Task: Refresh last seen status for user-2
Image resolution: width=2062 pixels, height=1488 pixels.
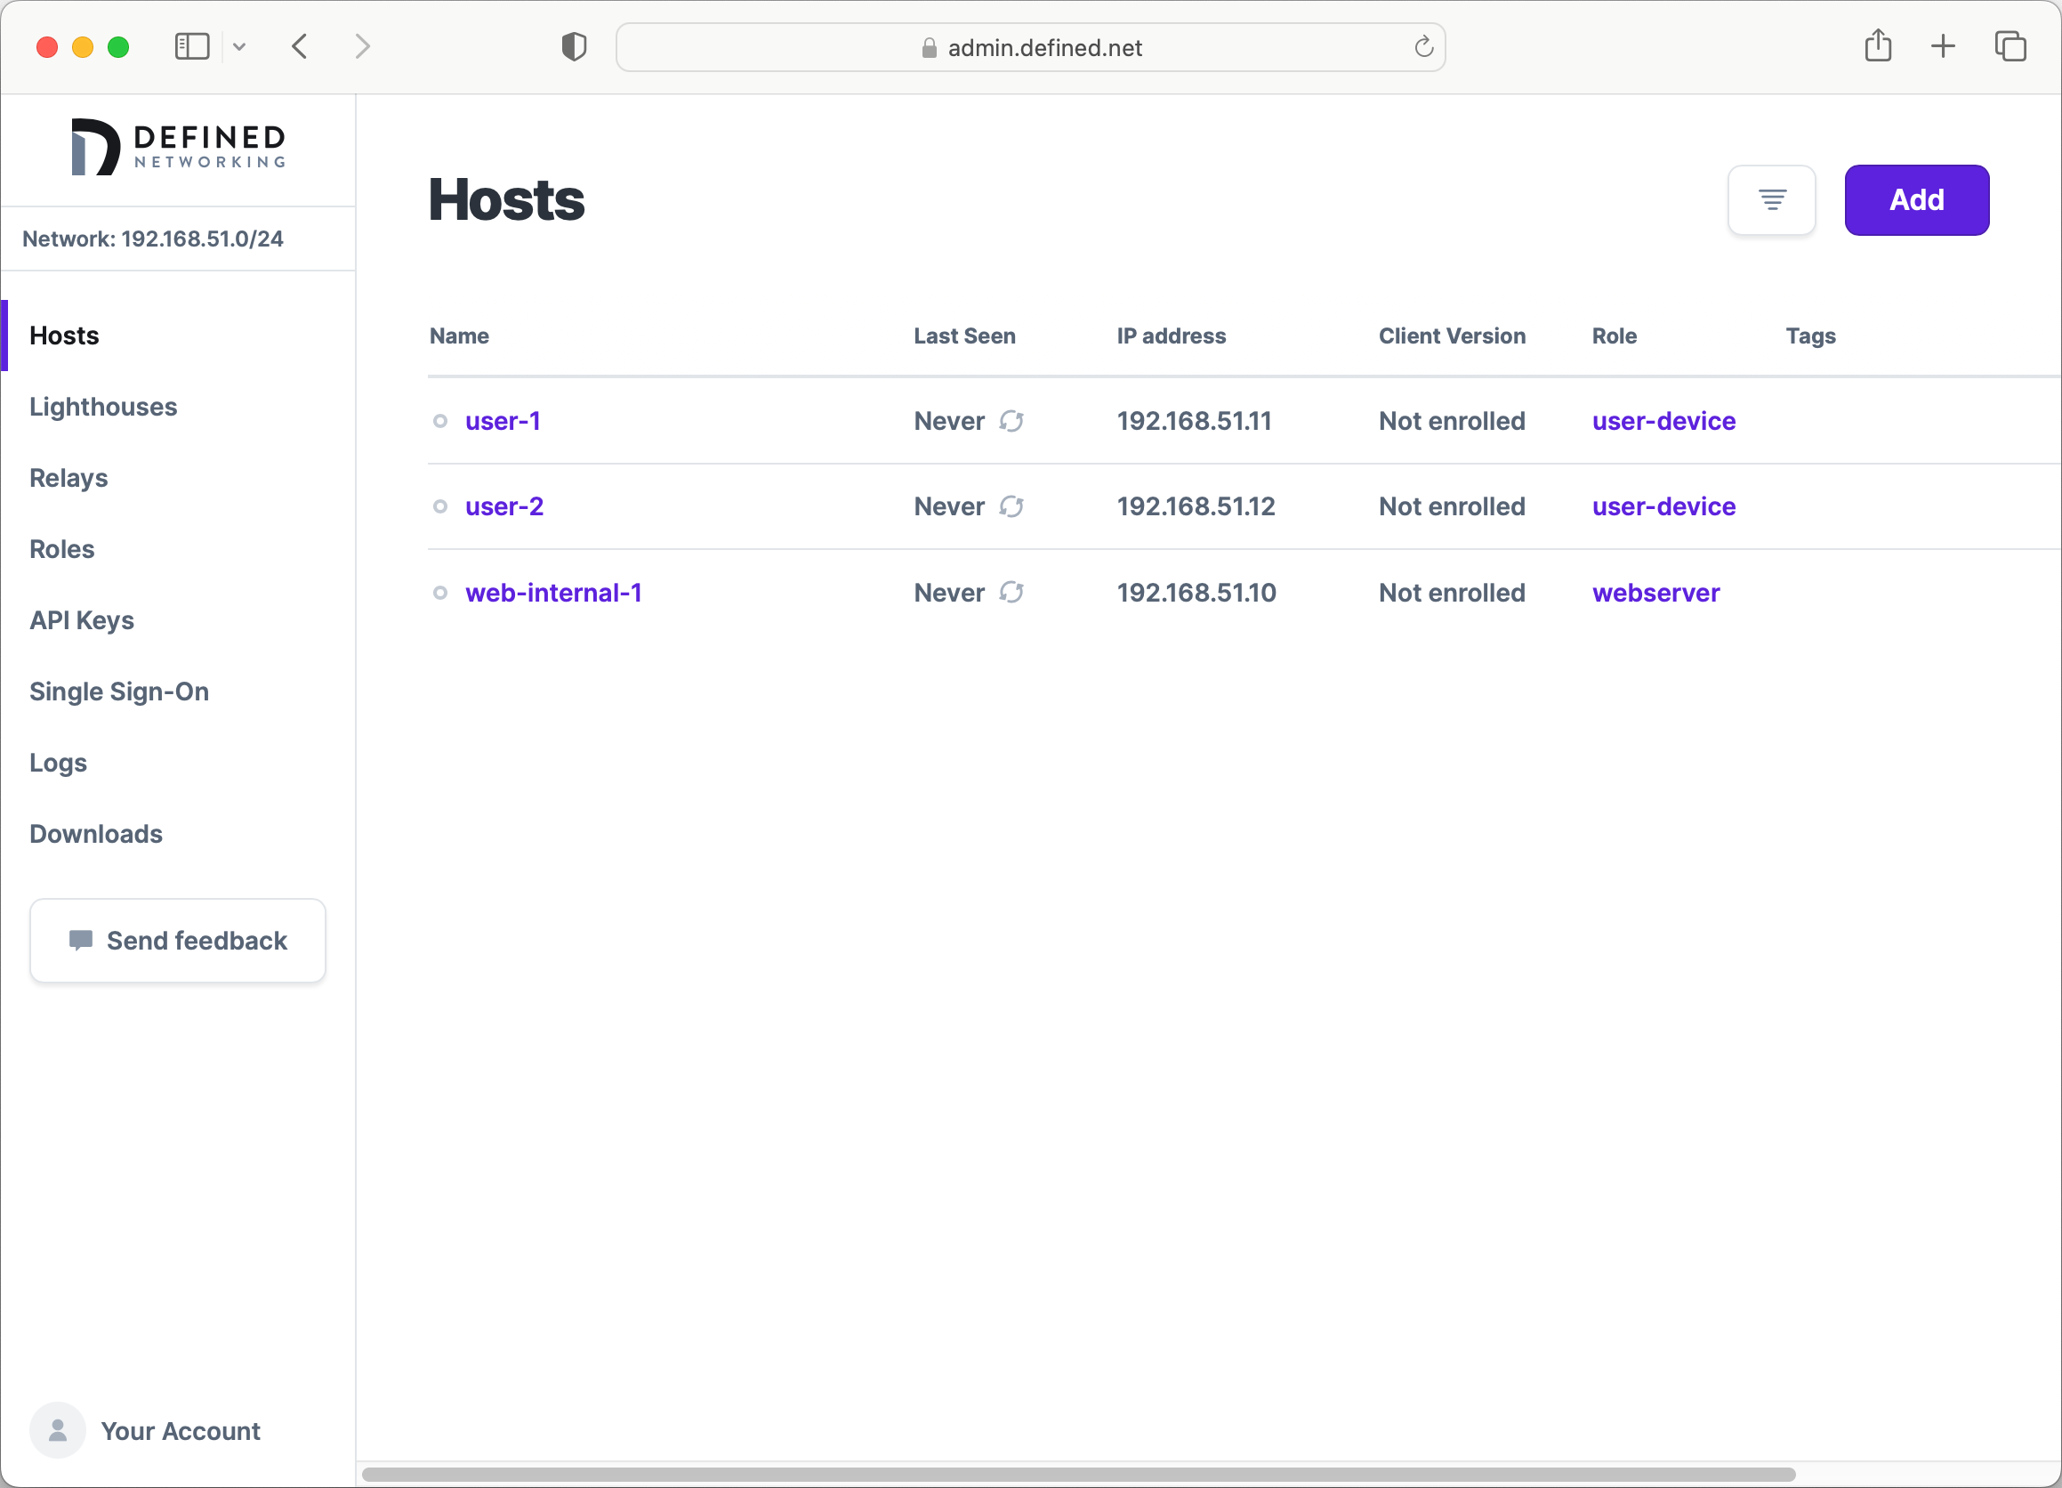Action: (x=1012, y=506)
